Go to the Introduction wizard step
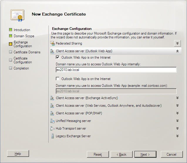This screenshot has width=187, height=163. [22, 30]
